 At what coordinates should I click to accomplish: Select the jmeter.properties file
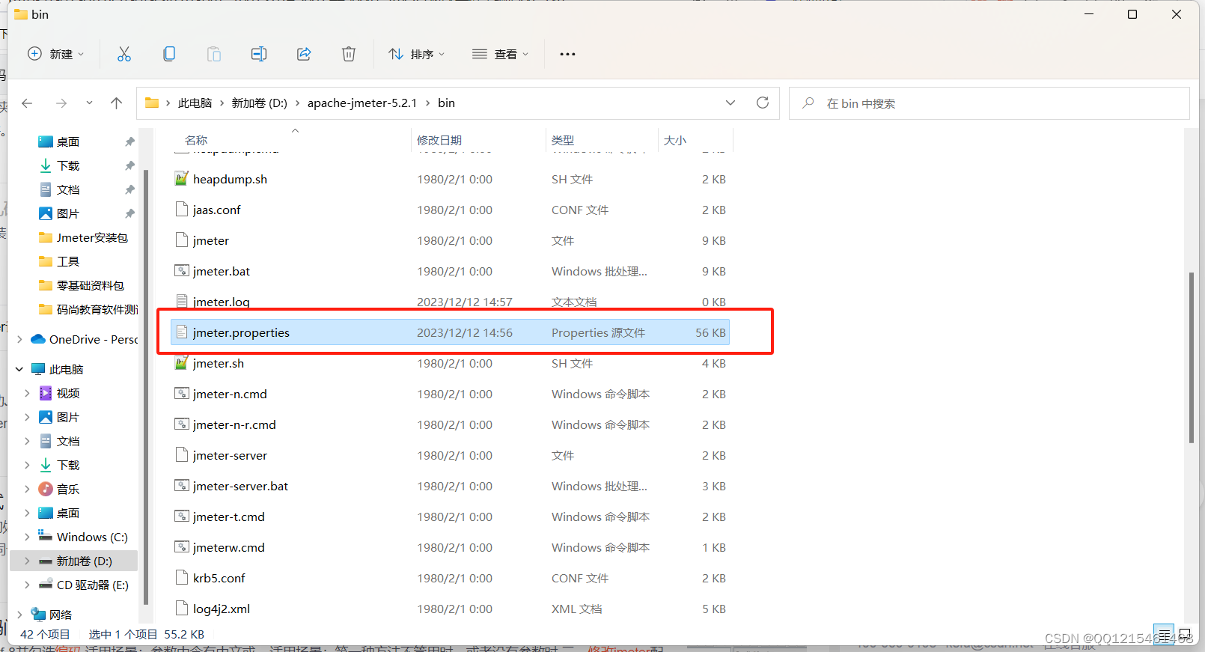pyautogui.click(x=451, y=332)
